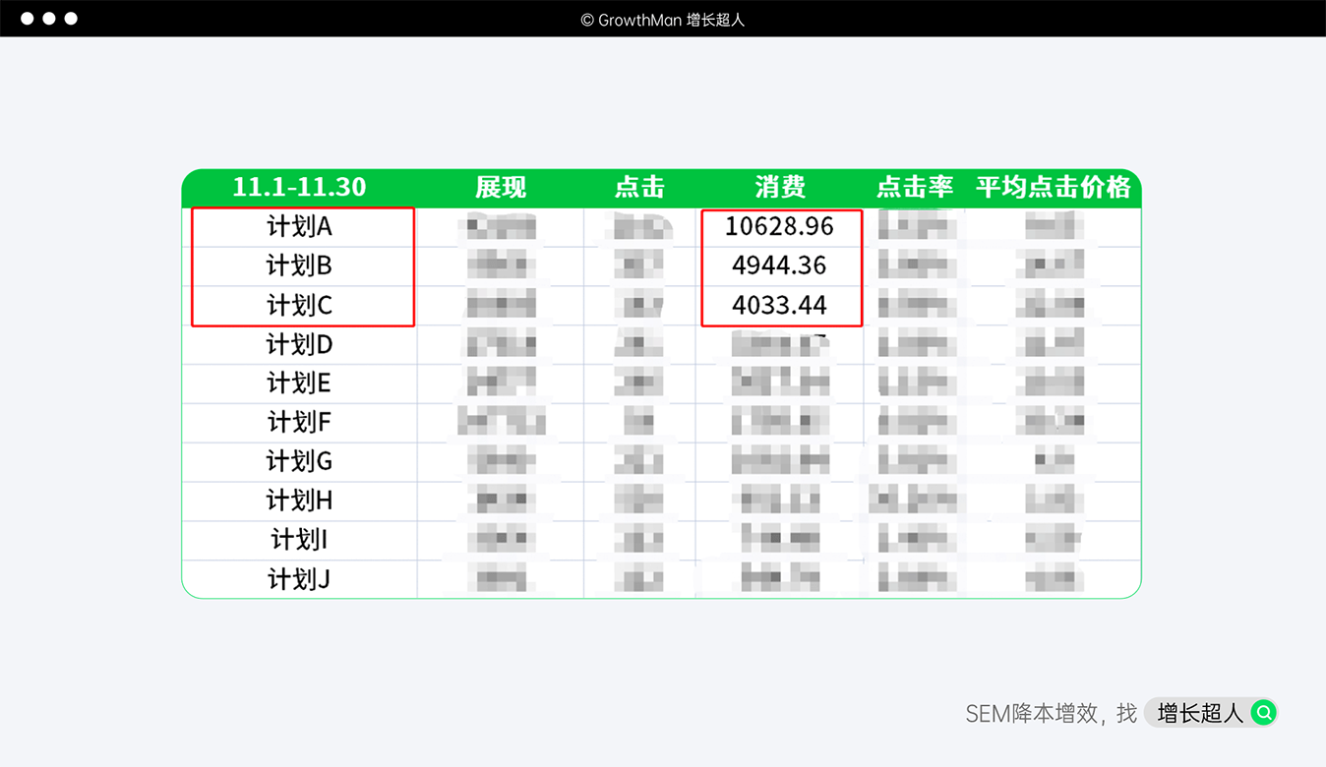Click the 消费 column header

click(780, 187)
